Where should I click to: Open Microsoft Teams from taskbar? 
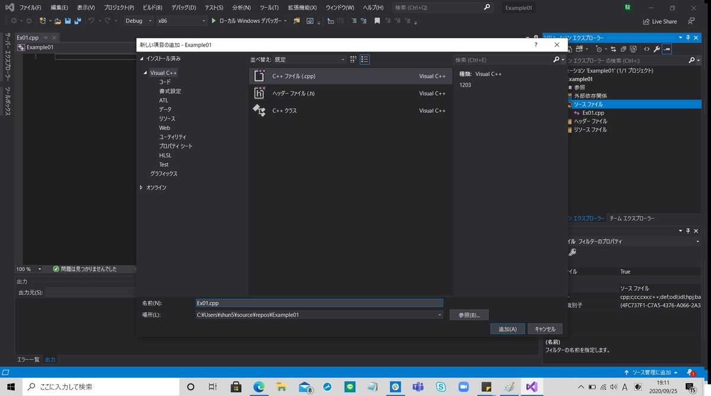click(418, 387)
